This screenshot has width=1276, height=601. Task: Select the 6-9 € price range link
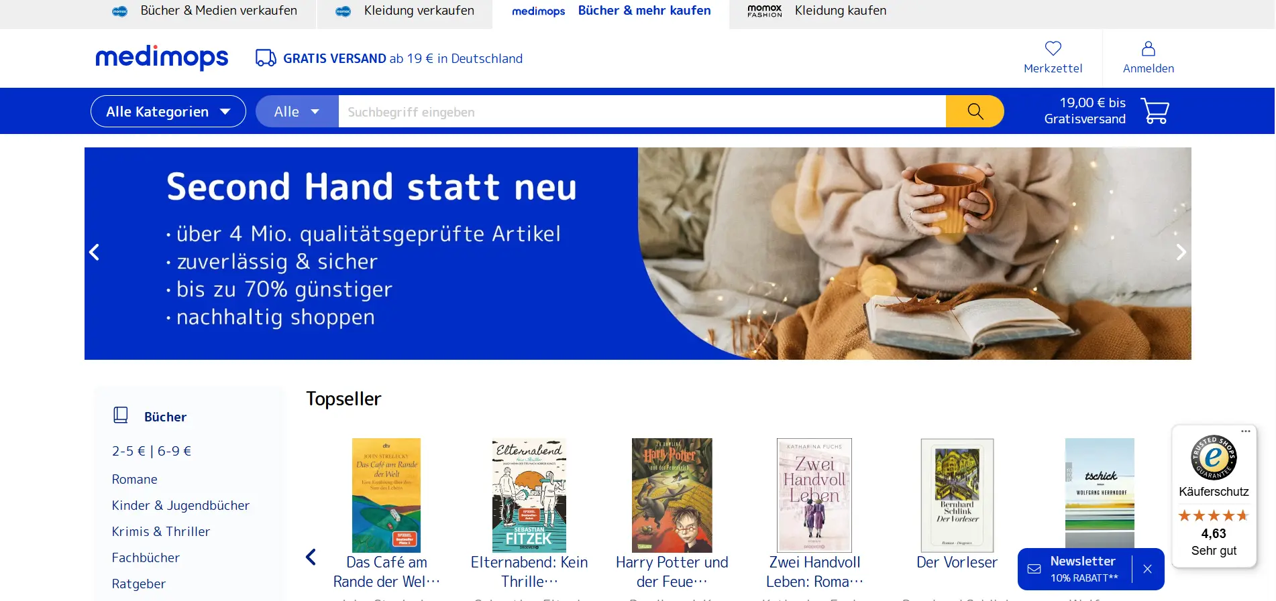tap(174, 451)
